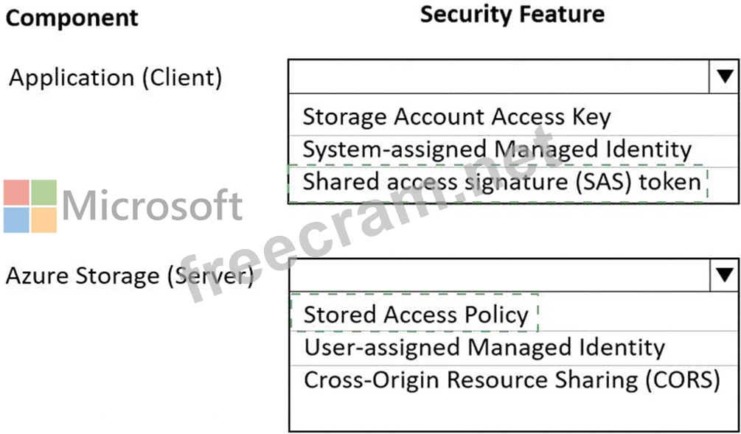This screenshot has height=434, width=741.
Task: Click the green square of Microsoft logo
Action: [x=44, y=192]
